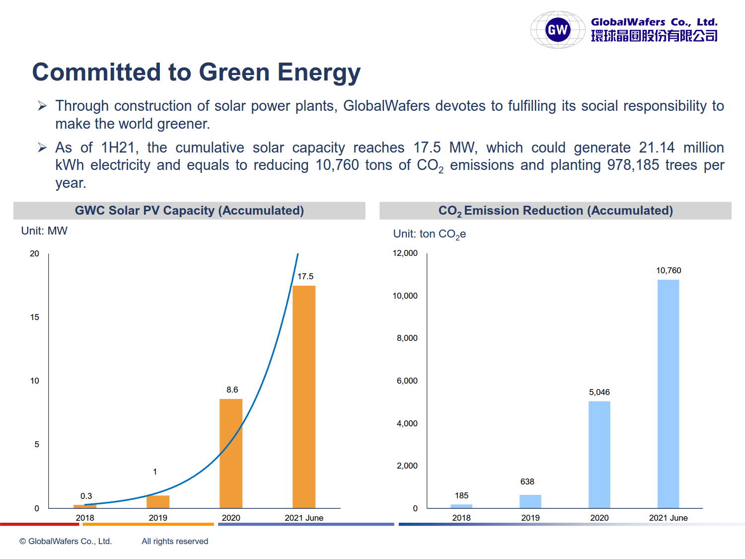
Task: Click the 185 light blue bar
Action: [x=461, y=506]
